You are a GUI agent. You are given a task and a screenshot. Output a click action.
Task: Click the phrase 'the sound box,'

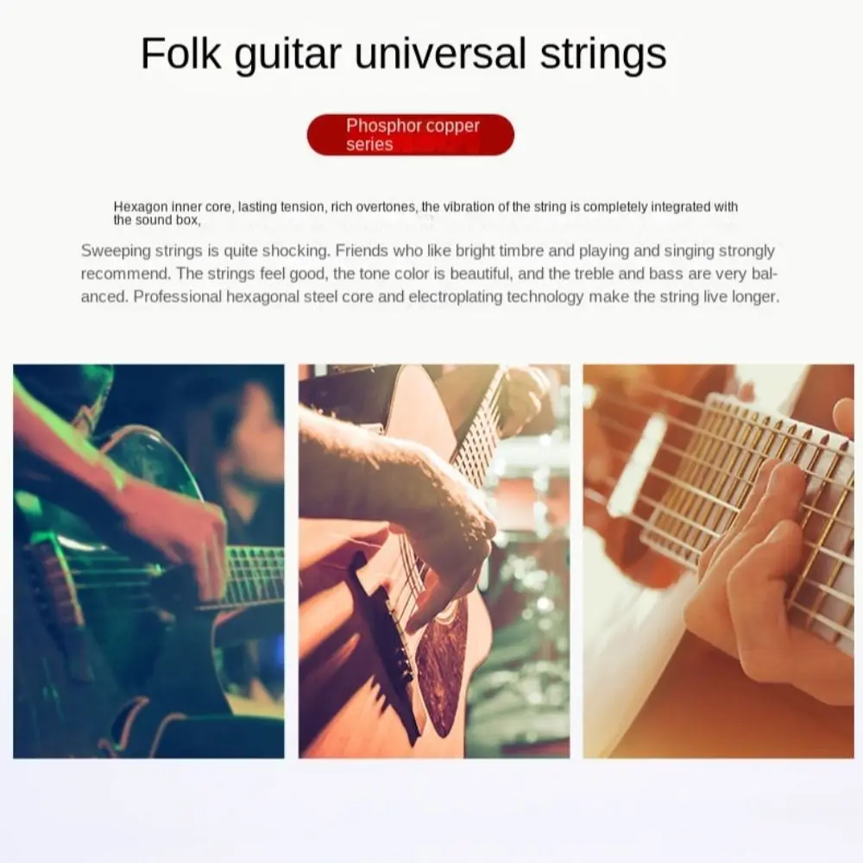tap(157, 220)
